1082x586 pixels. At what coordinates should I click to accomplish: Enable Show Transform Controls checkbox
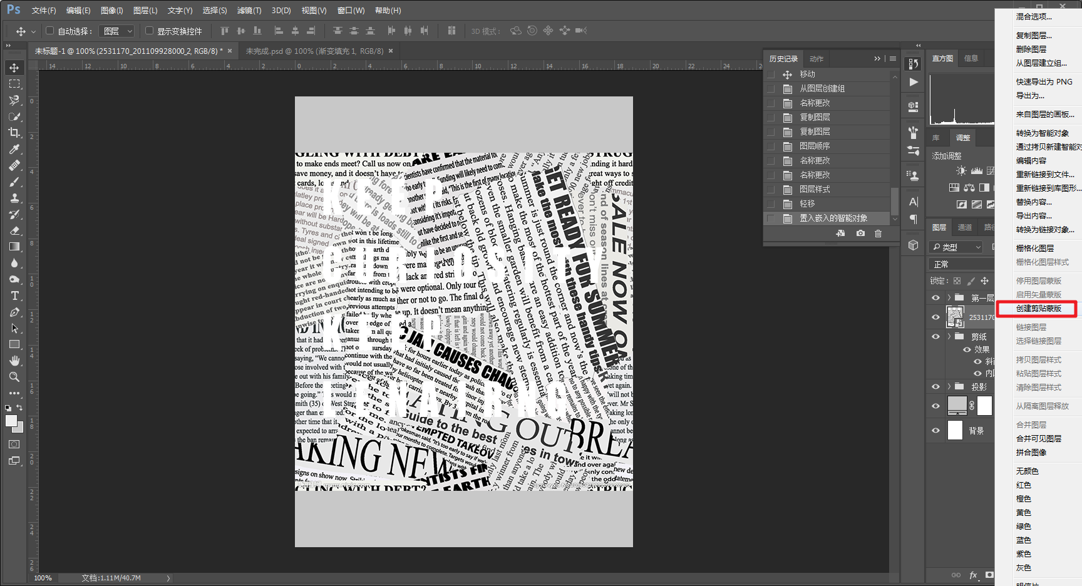coord(149,31)
